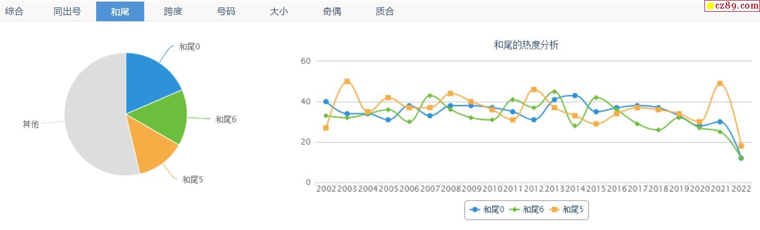Switch to the 综合 tab
This screenshot has height=230, width=760.
click(14, 11)
